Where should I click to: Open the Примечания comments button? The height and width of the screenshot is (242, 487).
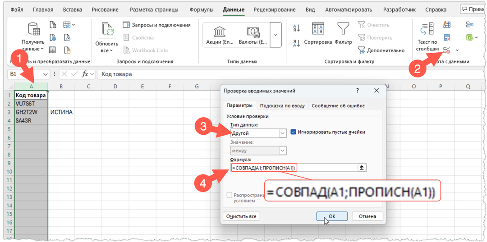(x=473, y=9)
